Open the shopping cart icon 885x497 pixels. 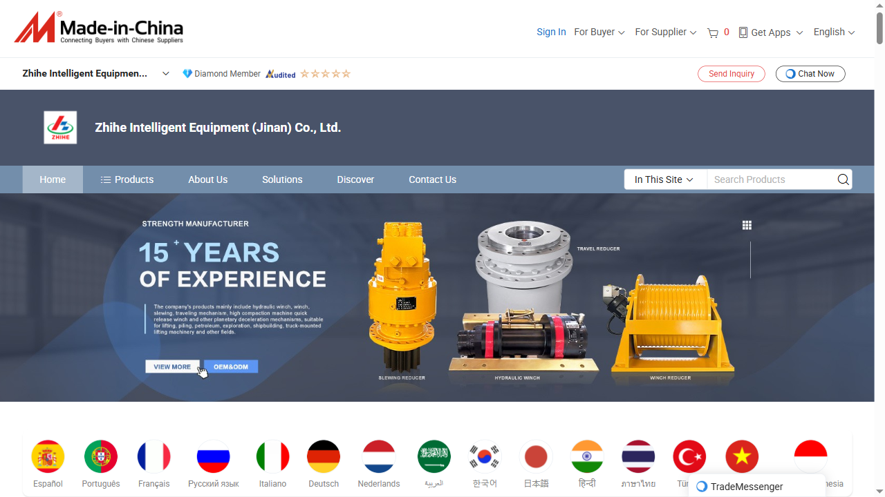click(x=713, y=32)
